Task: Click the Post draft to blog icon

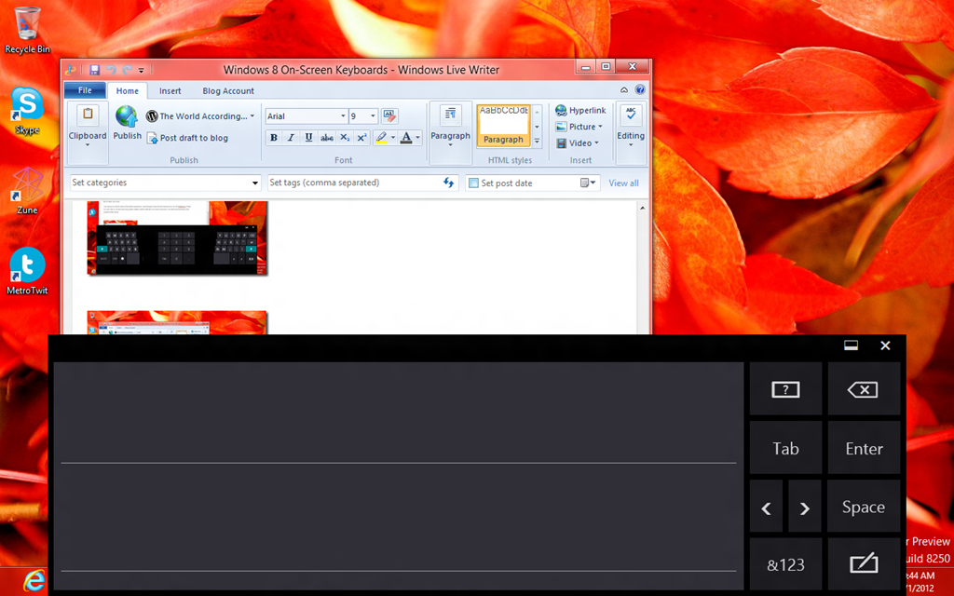Action: tap(152, 138)
